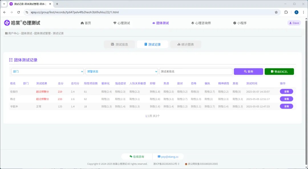Switch to the 测试记录 tab
This screenshot has height=169, width=308.
point(152,44)
